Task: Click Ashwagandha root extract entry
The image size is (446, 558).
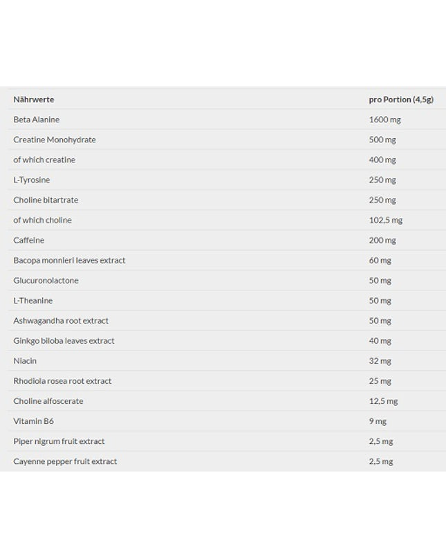Action: pos(61,321)
